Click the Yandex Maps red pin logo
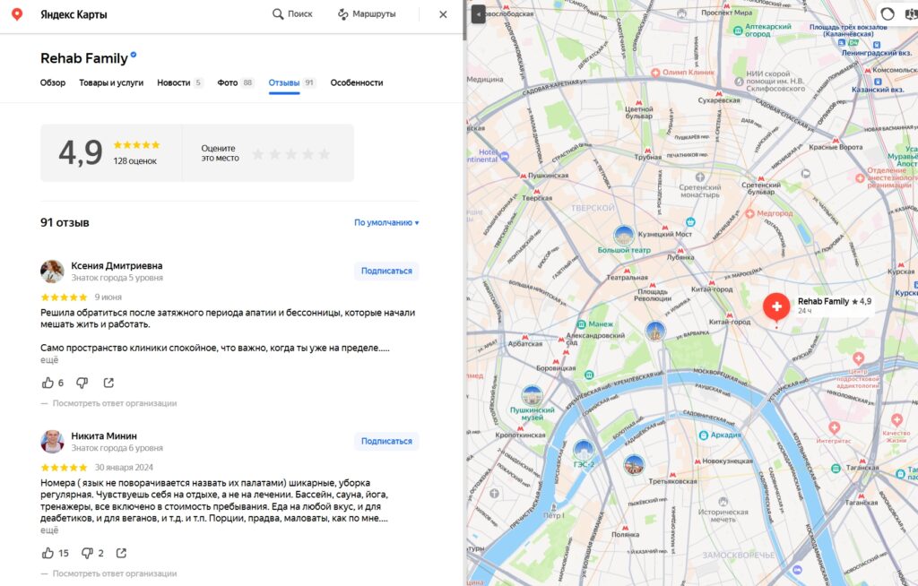918x586 pixels. [x=17, y=14]
